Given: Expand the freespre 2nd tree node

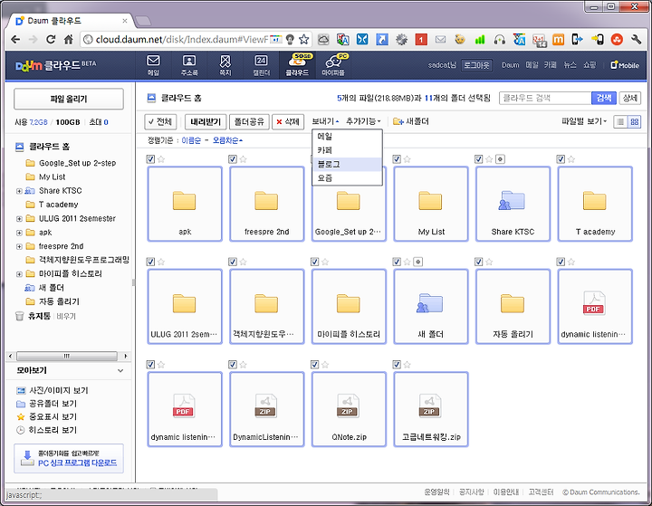Looking at the screenshot, I should 19,246.
